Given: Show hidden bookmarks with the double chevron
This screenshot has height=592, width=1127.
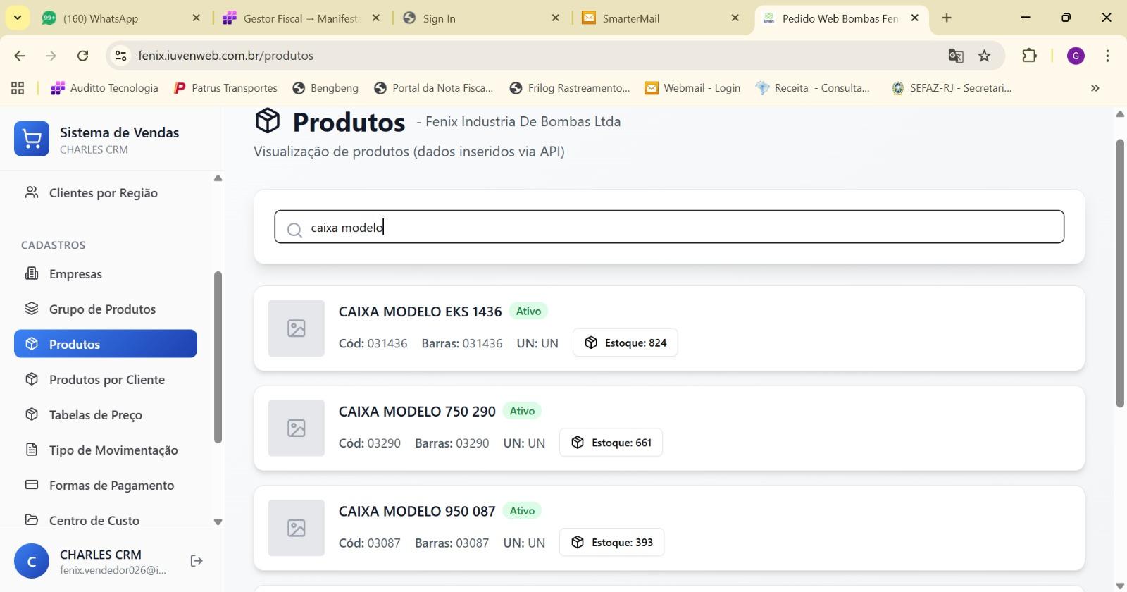Looking at the screenshot, I should [1095, 88].
